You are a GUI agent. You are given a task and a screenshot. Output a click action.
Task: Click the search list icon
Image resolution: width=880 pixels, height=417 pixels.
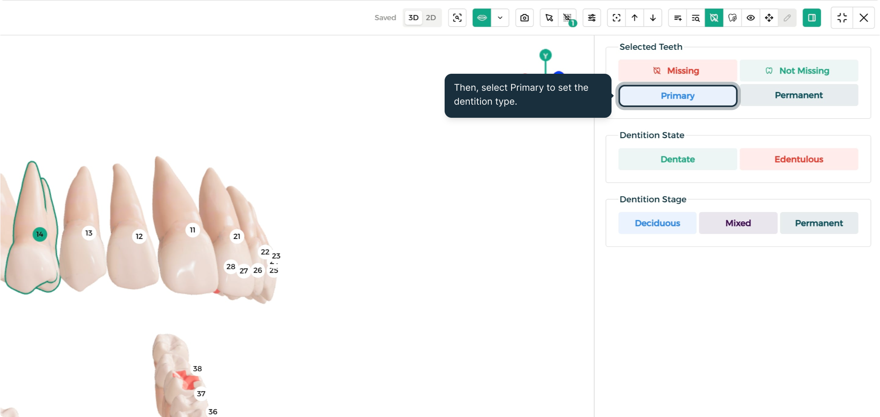[x=696, y=18]
